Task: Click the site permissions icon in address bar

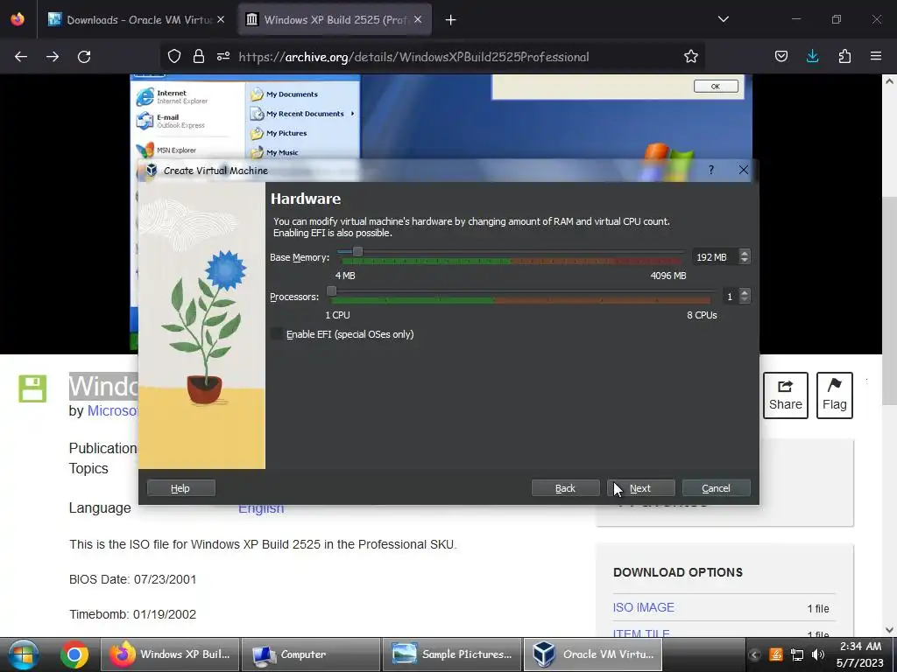Action: pyautogui.click(x=223, y=57)
